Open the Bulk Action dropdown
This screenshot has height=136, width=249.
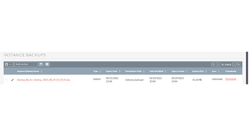pyautogui.click(x=26, y=64)
